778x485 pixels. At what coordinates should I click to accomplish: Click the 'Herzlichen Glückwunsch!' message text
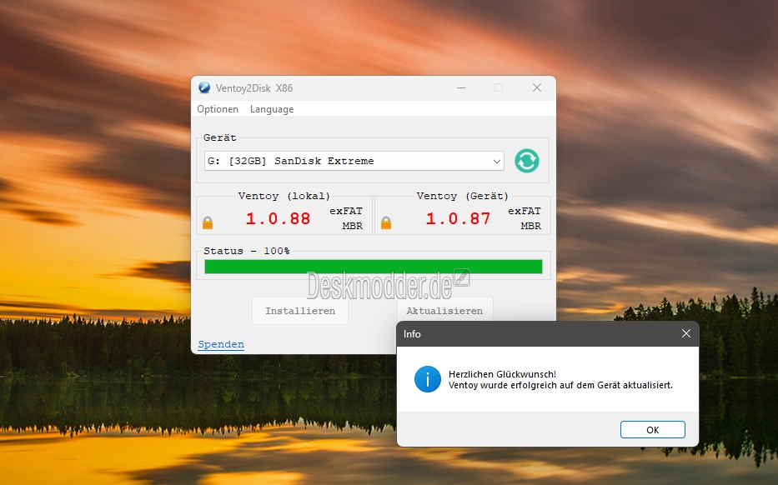[x=502, y=374]
